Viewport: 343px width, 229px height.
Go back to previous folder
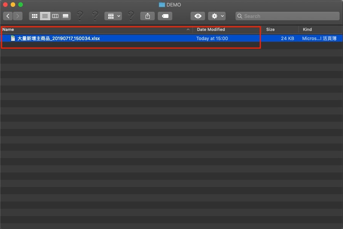pyautogui.click(x=8, y=16)
